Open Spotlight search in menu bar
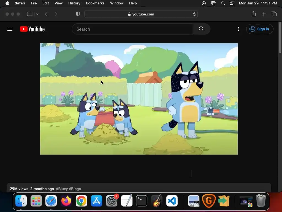Viewport: 282px width, 212px height. tap(223, 3)
